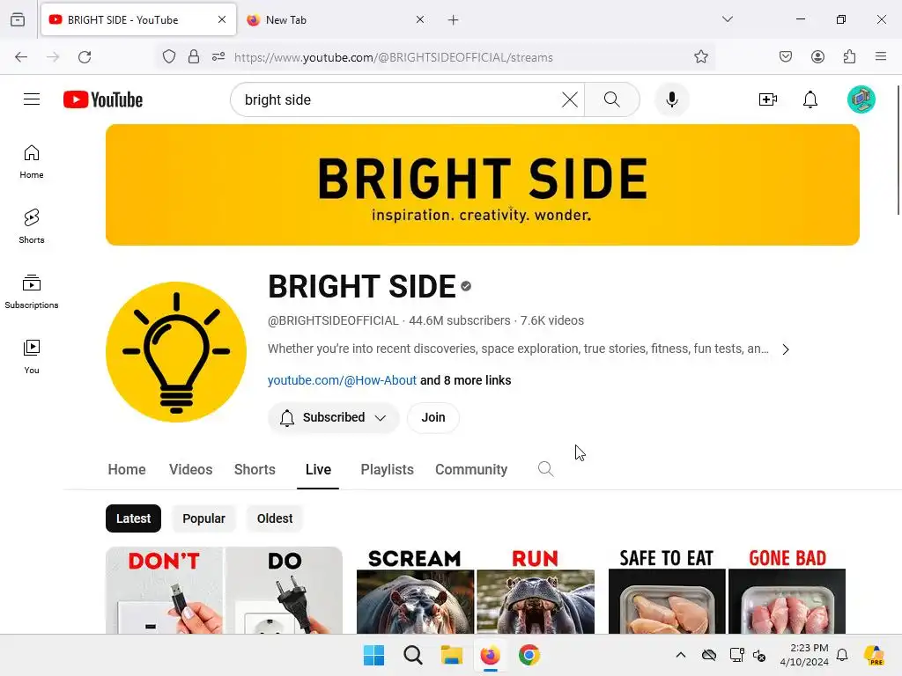Go to Shorts in the sidebar
The image size is (902, 676).
(x=32, y=226)
